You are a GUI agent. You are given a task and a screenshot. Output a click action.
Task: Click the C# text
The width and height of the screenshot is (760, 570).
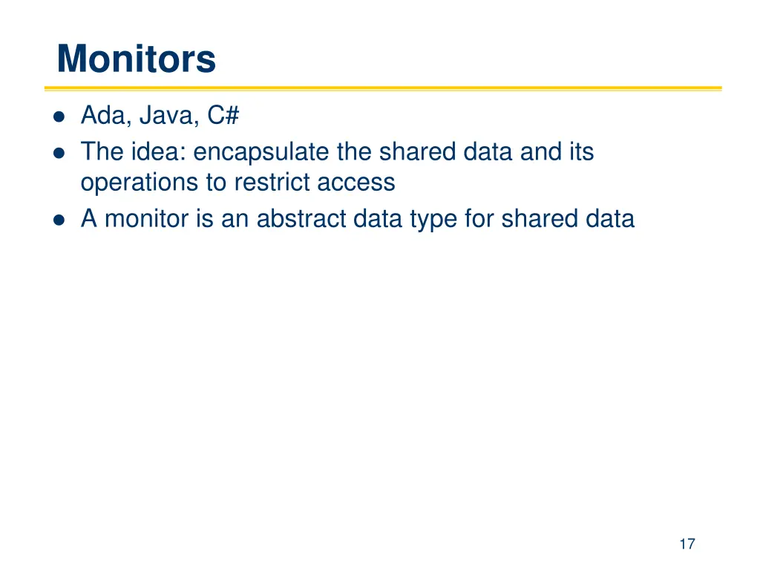[223, 115]
